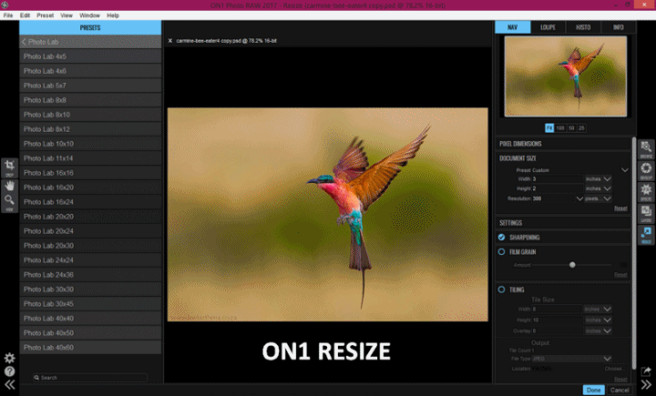Click the Resolution input field

[x=554, y=198]
